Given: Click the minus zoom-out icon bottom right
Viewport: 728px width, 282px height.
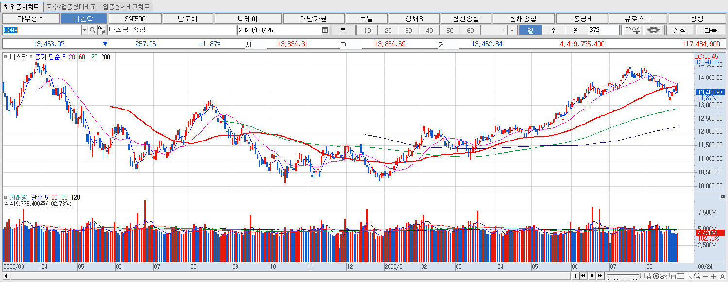Looking at the screenshot, I should click(706, 277).
